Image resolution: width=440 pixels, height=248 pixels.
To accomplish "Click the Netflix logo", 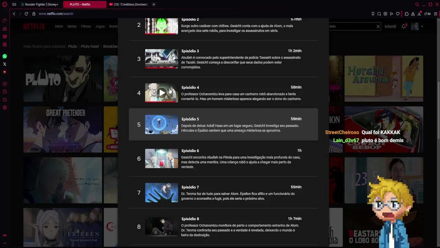I will click(x=34, y=27).
